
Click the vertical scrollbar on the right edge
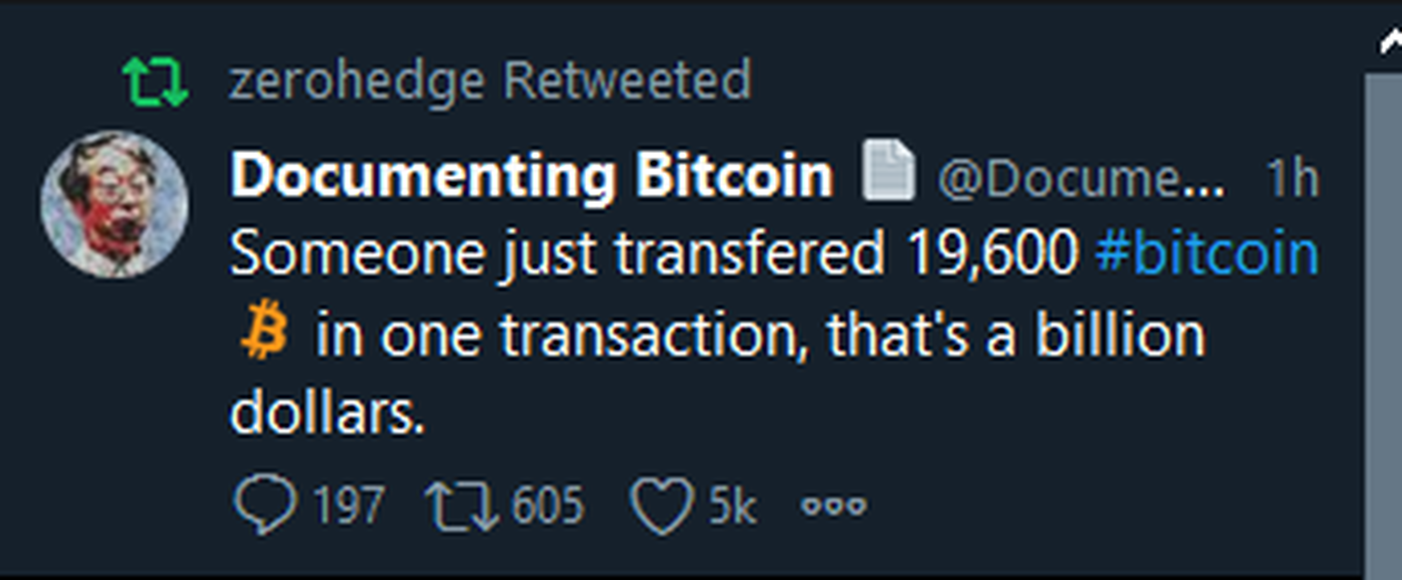tap(1383, 327)
